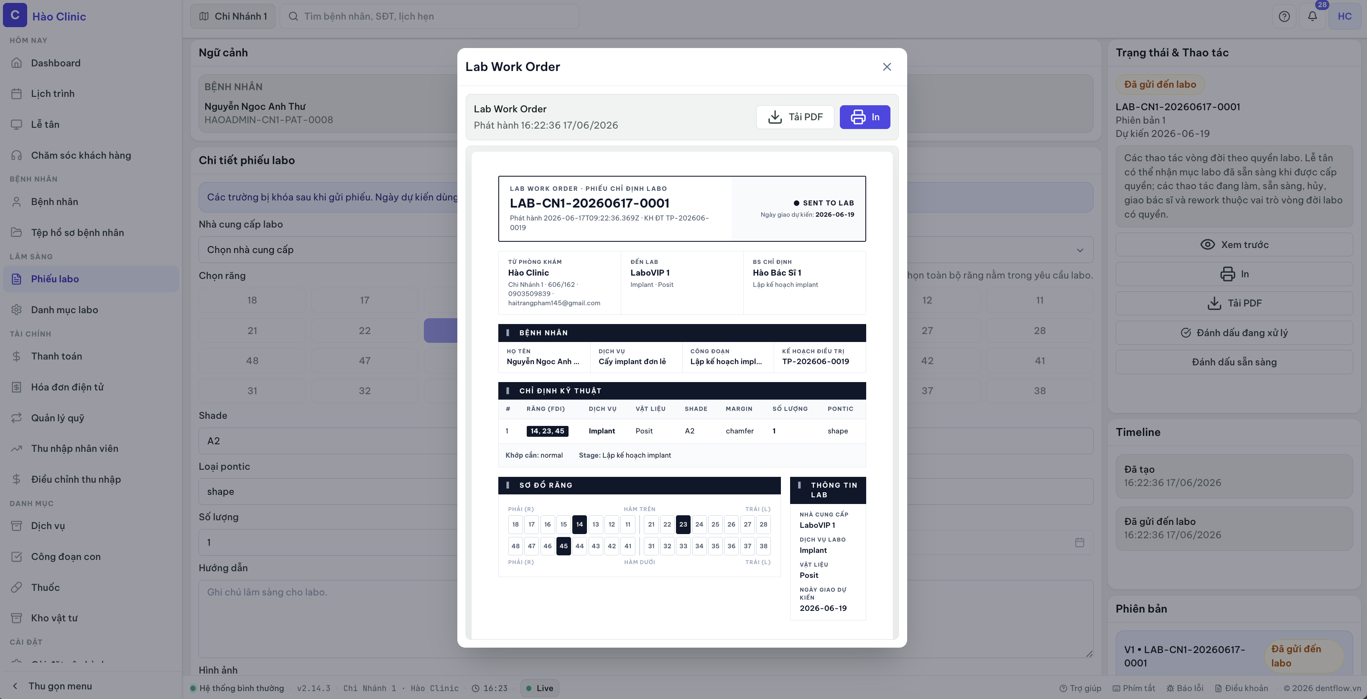Focus the patient search field
This screenshot has height=699, width=1367.
pyautogui.click(x=429, y=16)
